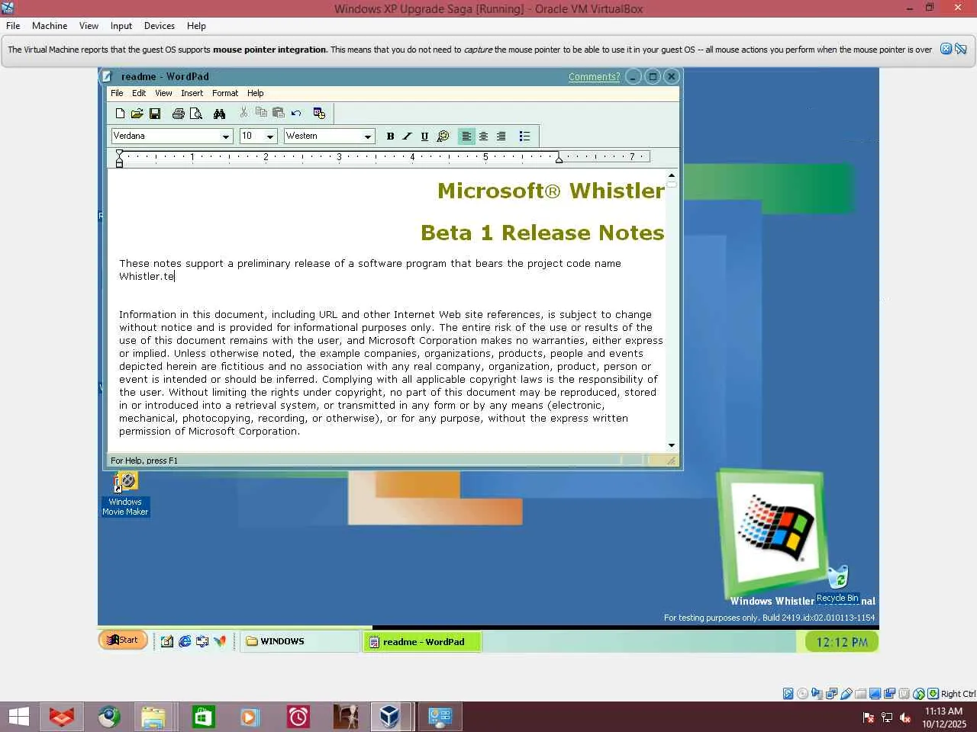Screen dimensions: 977x732
Task: Open the green Store icon on host taskbar
Action: click(x=203, y=717)
